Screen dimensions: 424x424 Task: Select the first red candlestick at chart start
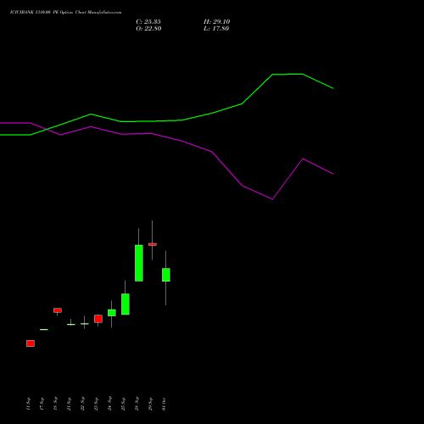(x=31, y=343)
